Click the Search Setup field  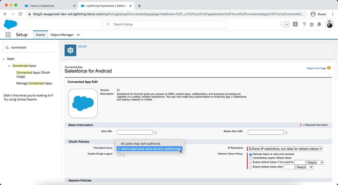point(164,24)
